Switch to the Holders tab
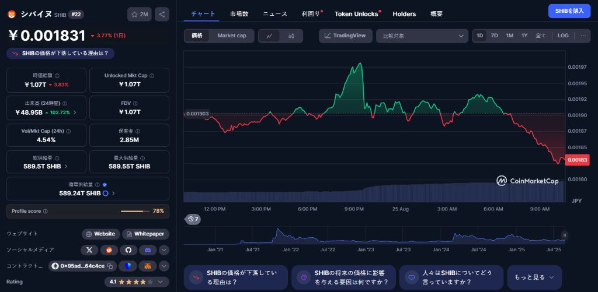The image size is (598, 292). click(x=404, y=14)
